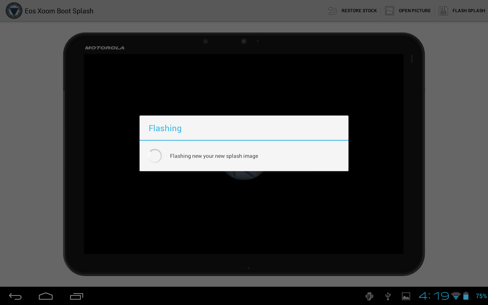Select the RESTORE STOCK action label
This screenshot has height=305, width=488.
click(359, 11)
